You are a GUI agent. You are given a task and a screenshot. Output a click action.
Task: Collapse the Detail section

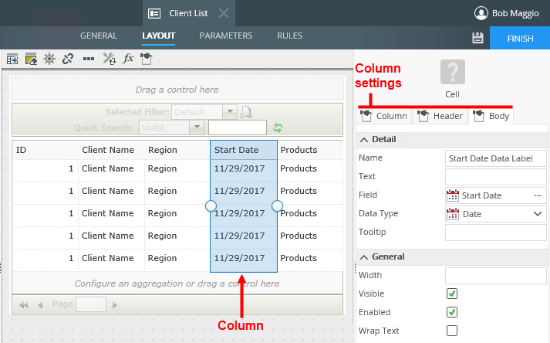pyautogui.click(x=363, y=139)
